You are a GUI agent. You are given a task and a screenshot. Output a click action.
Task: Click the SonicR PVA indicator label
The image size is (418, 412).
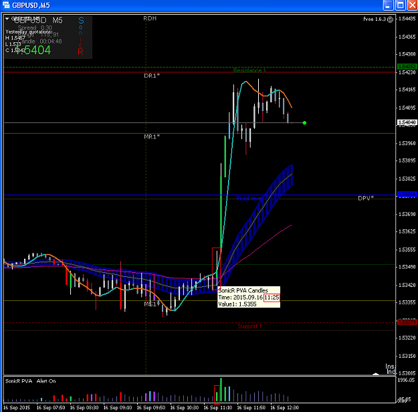(19, 381)
